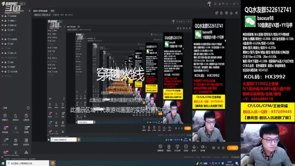Image resolution: width=295 pixels, height=166 pixels.
Task: Edit the stream category tag under the title
Action: (42, 15)
